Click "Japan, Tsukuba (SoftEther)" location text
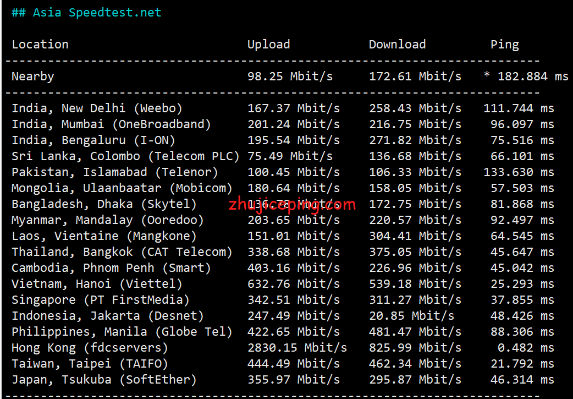This screenshot has height=399, width=573. (x=104, y=380)
